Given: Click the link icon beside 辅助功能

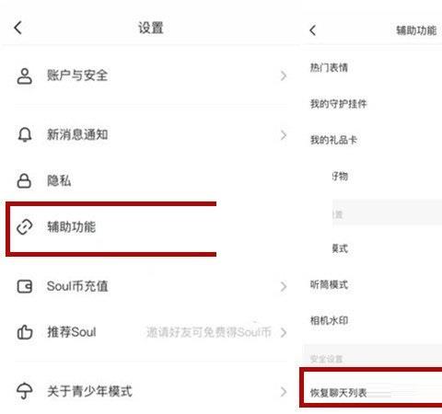Looking at the screenshot, I should click(x=25, y=227).
